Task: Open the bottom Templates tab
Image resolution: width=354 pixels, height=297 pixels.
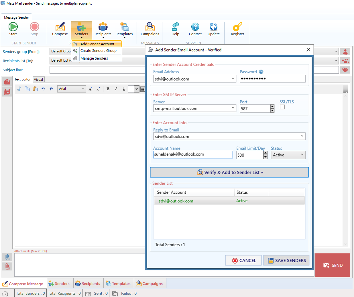Action: pos(118,284)
